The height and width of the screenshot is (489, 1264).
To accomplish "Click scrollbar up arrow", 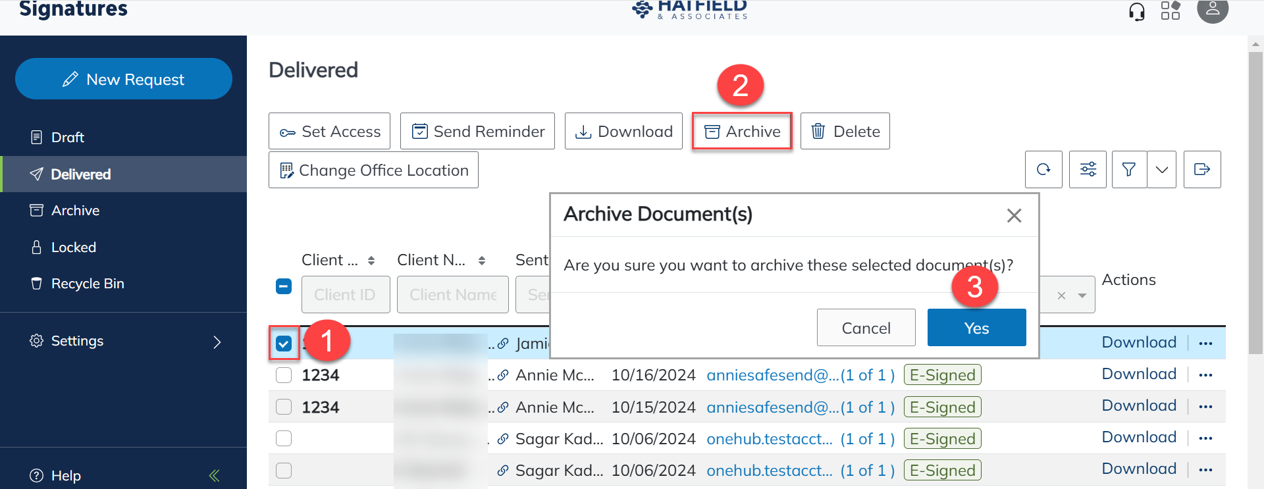I will [x=1255, y=44].
